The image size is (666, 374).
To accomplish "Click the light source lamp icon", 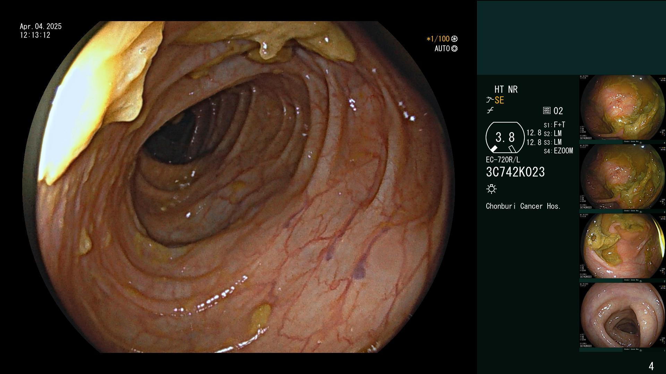I will pos(492,189).
